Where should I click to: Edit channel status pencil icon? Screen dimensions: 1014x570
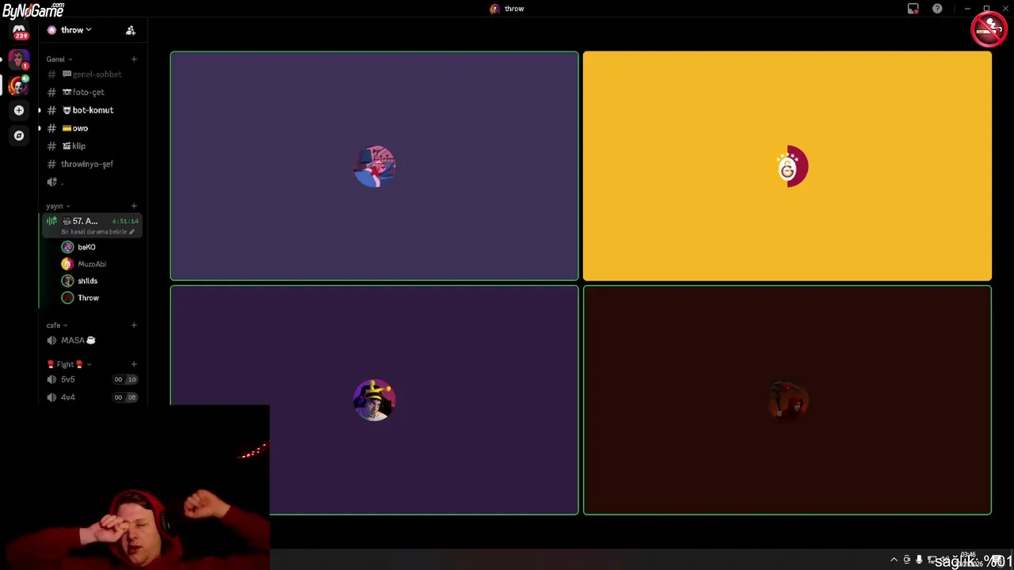pos(132,232)
